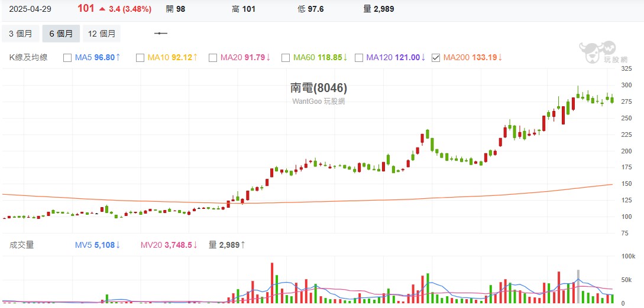Viewport: 644px width, 308px height.
Task: Enable the MA5 moving average checkbox
Action: pos(67,57)
